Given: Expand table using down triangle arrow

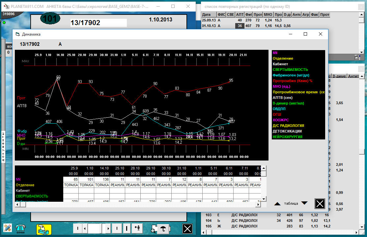Looking at the screenshot, I should tap(304, 203).
